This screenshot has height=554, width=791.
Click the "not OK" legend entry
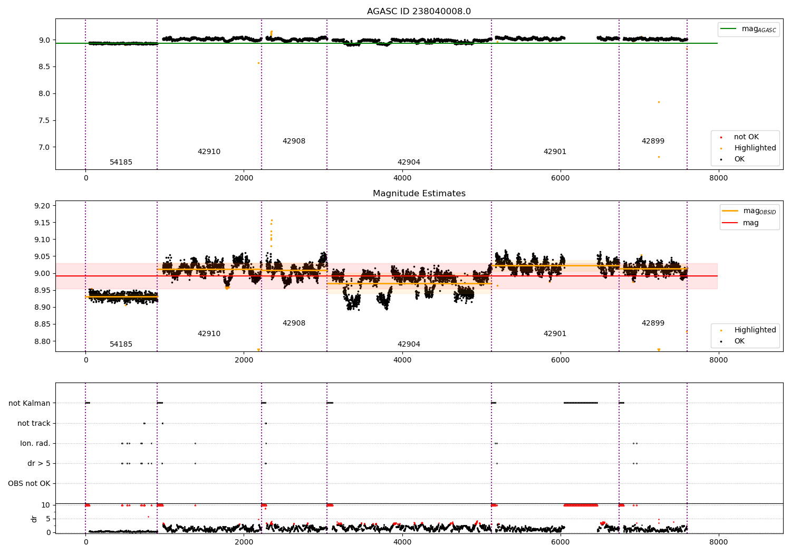pyautogui.click(x=746, y=137)
